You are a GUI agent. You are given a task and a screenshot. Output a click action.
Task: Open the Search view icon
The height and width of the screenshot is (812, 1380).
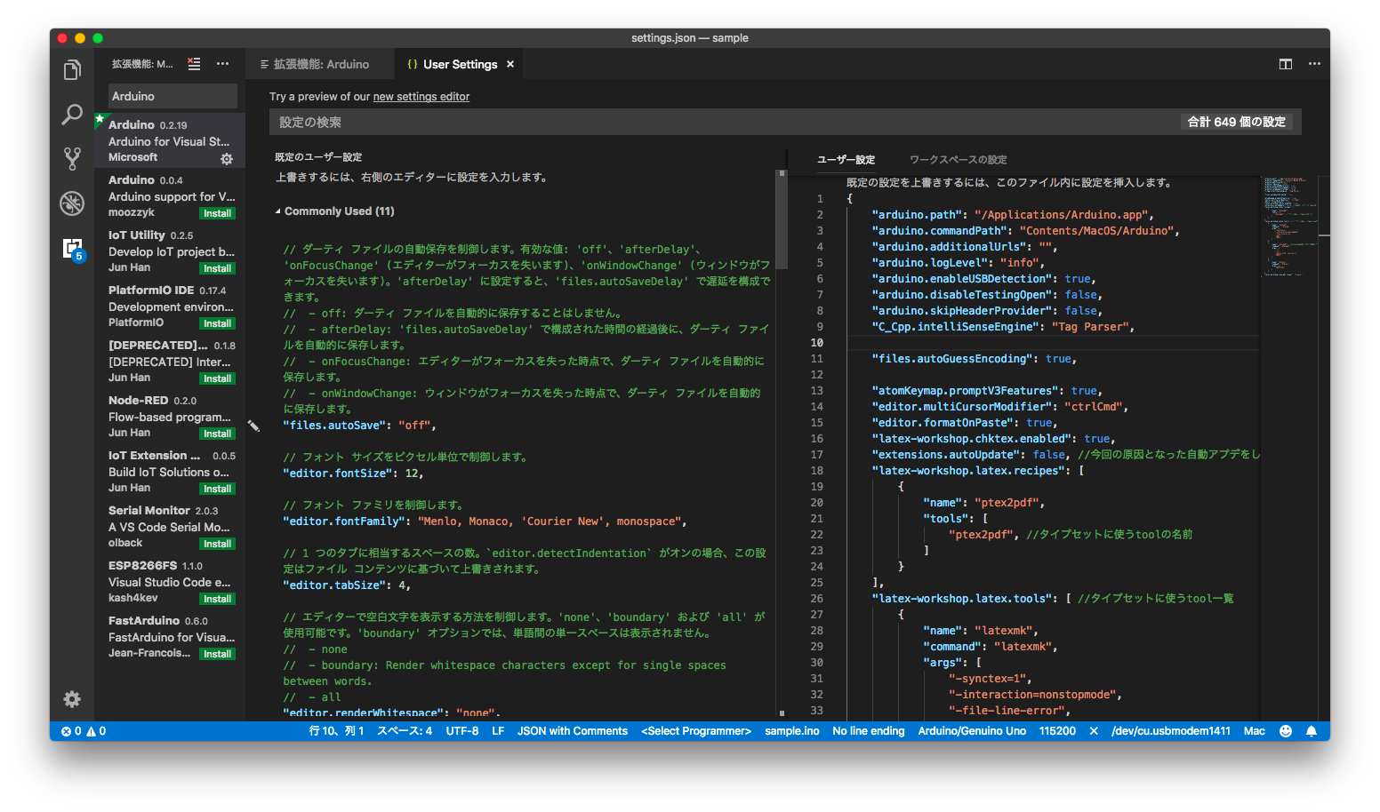(72, 115)
